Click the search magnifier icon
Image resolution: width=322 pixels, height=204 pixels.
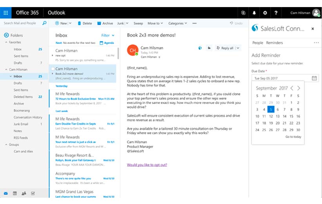pyautogui.click(x=44, y=23)
